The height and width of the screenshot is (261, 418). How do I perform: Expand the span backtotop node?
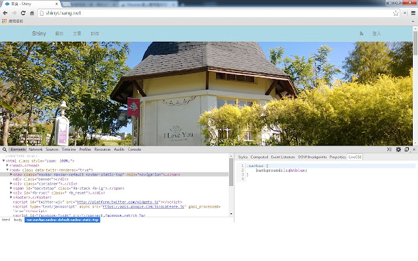(11, 188)
